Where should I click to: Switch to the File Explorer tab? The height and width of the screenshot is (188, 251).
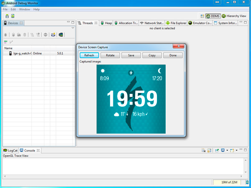pyautogui.click(x=176, y=23)
